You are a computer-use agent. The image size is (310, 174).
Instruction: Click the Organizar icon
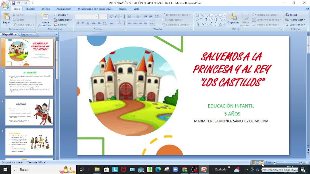(233, 17)
